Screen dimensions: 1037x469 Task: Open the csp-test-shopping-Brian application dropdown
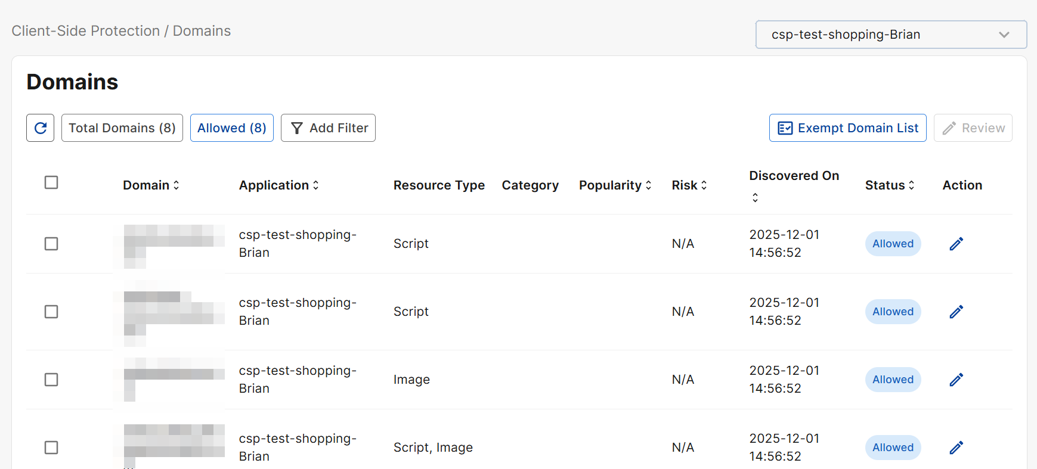[890, 35]
